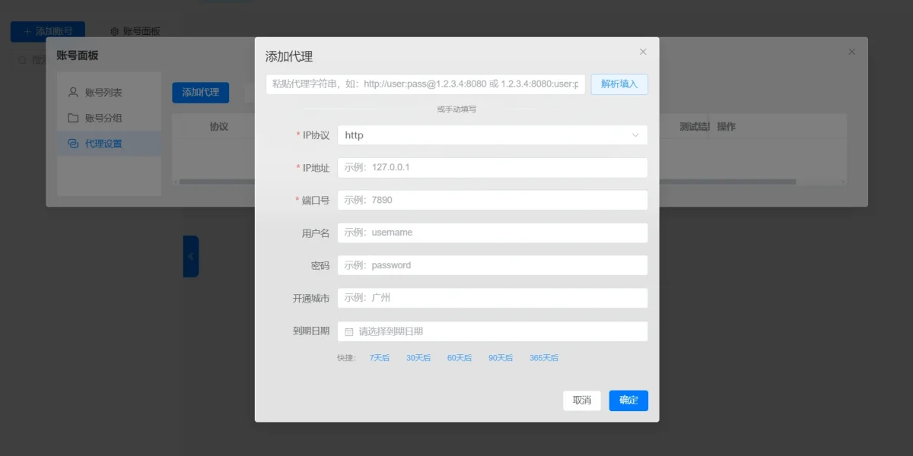This screenshot has width=913, height=456.
Task: Click the 解析填入 button
Action: click(619, 84)
